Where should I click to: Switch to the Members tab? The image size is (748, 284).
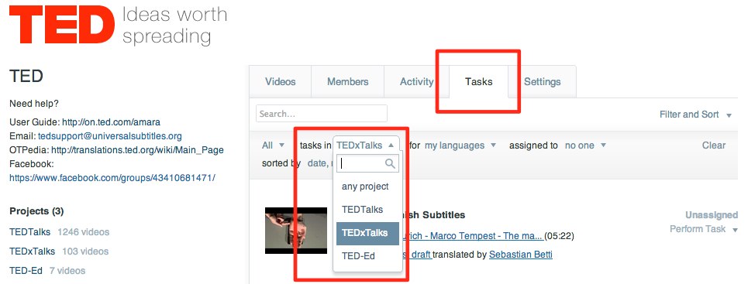pyautogui.click(x=348, y=81)
